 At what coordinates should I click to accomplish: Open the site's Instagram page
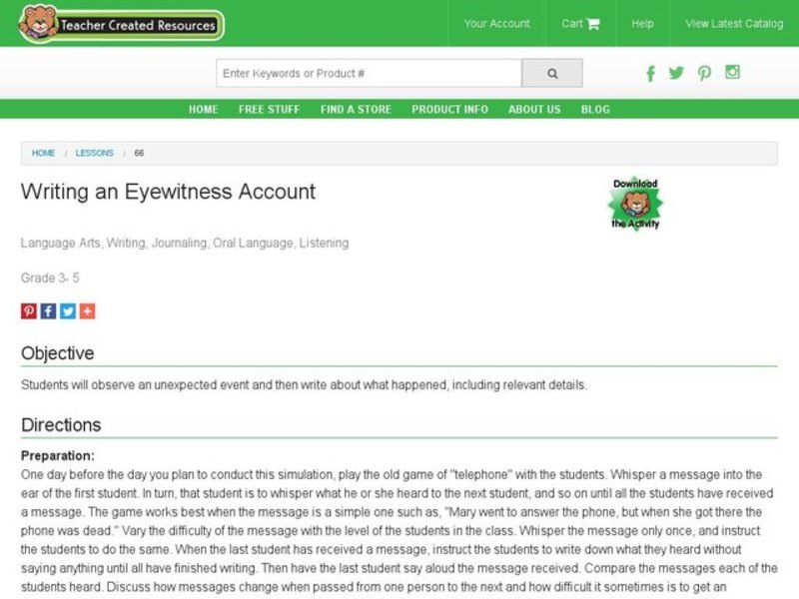pos(734,74)
